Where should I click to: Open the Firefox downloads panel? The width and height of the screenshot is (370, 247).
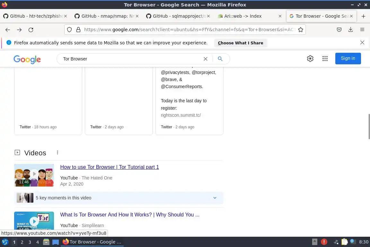point(351,30)
